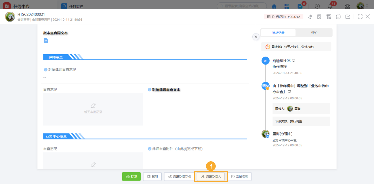
Task: Open the customer service headset icon
Action: click(347, 6)
